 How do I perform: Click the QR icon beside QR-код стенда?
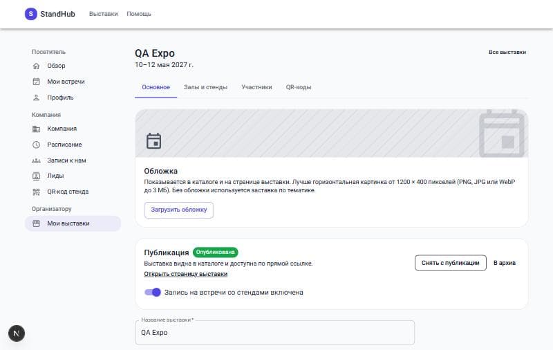(37, 192)
